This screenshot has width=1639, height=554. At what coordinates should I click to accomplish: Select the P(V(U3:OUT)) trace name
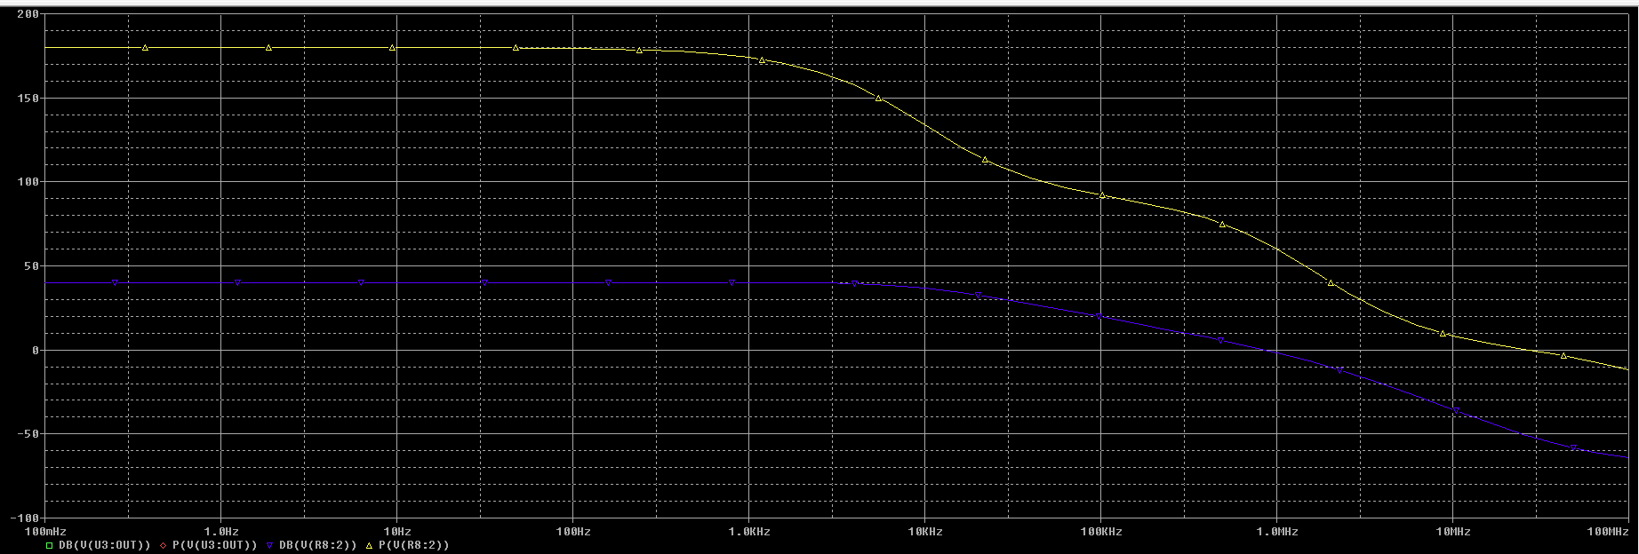click(x=214, y=545)
